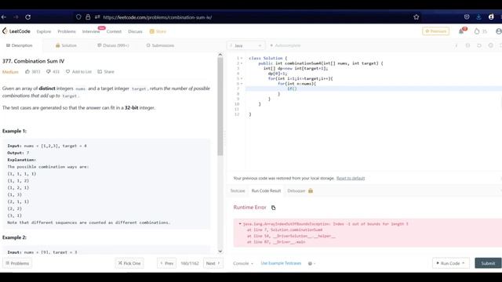Viewport: 502px width, 282px height.
Task: Go to next problem with Next
Action: click(x=213, y=263)
